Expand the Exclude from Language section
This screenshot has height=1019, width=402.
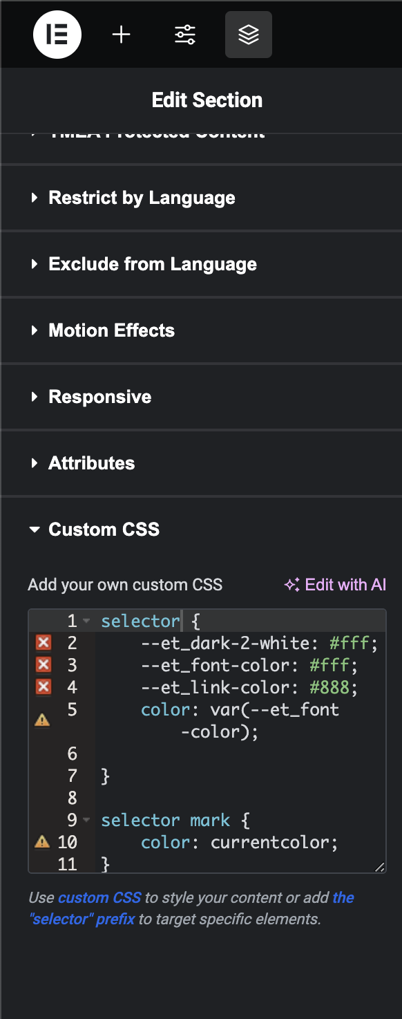(201, 264)
